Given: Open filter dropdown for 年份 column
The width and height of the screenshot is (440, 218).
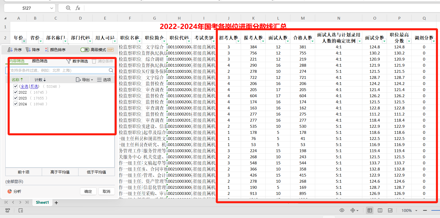Looking at the screenshot, I should tap(24, 41).
